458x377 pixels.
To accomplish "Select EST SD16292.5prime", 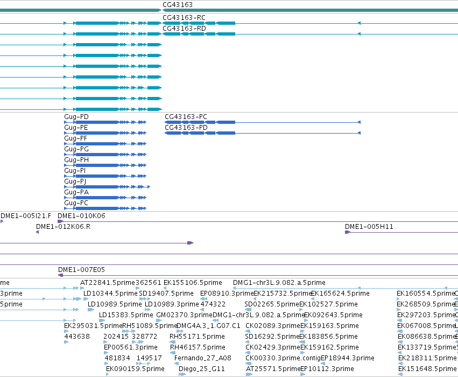I will (x=272, y=337).
